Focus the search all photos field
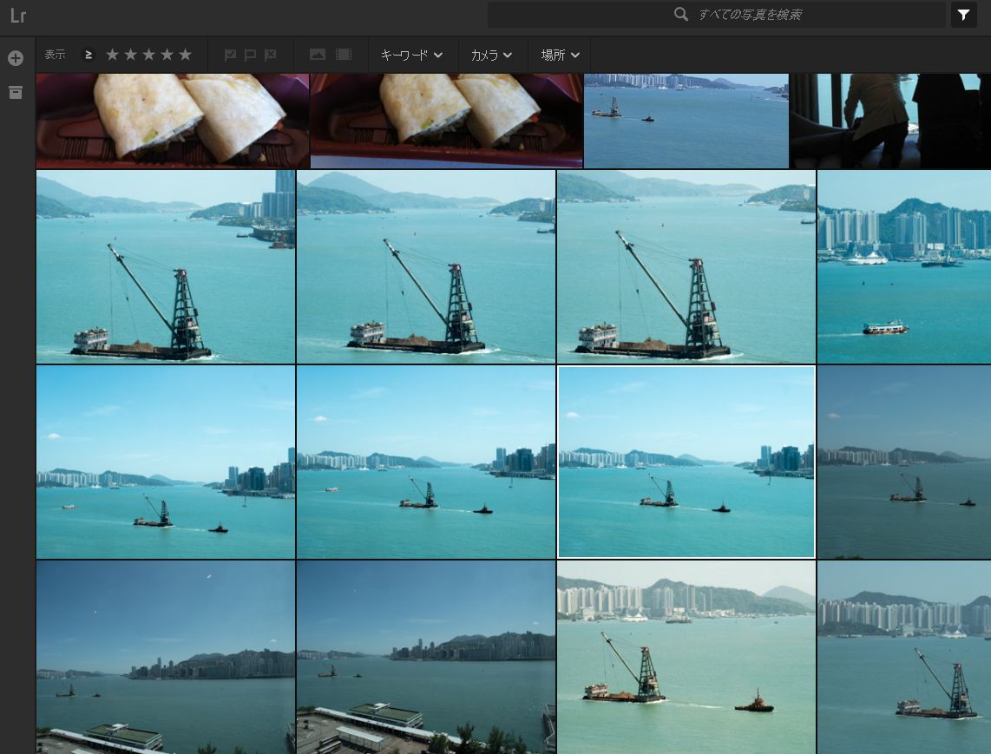Screen dimensions: 991x754 (717, 15)
